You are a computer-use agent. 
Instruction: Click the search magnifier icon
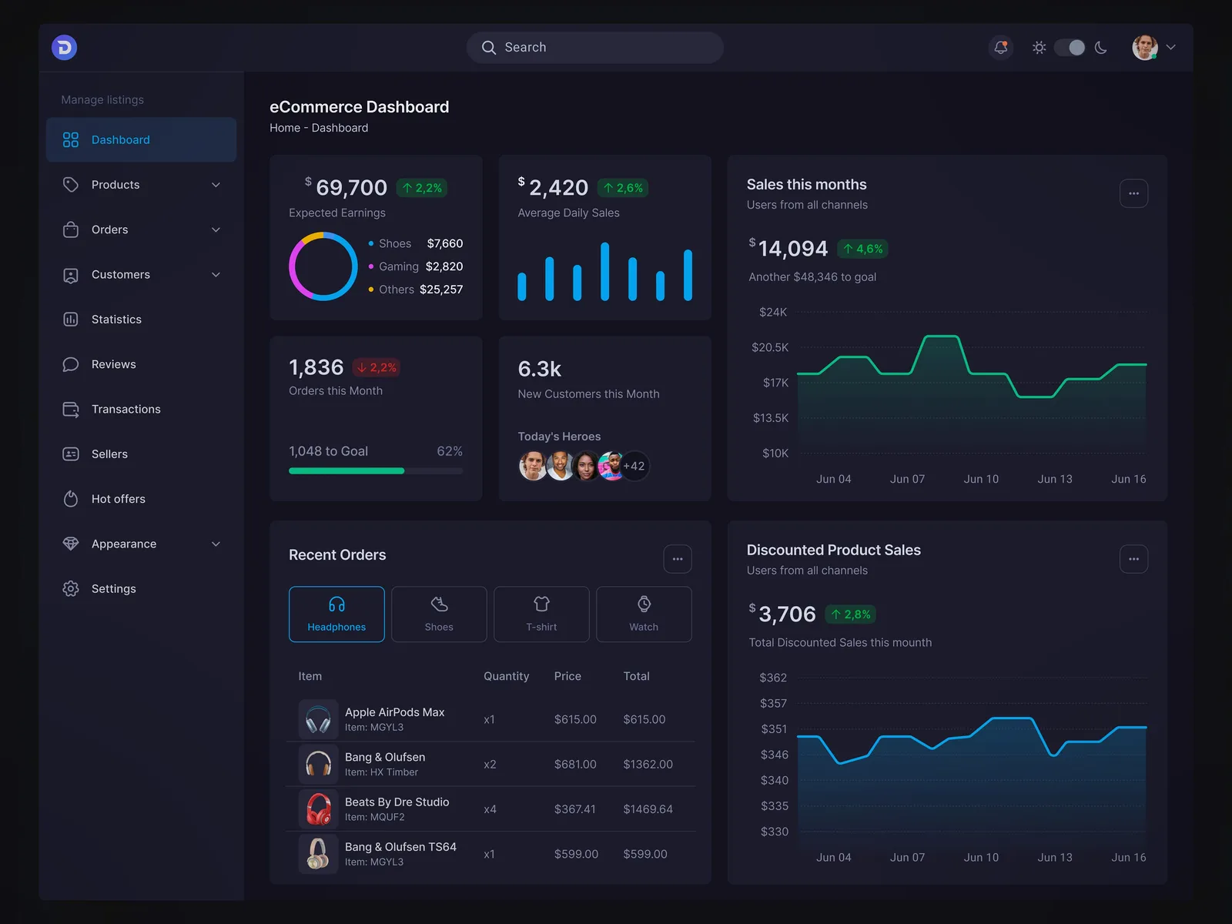(x=488, y=48)
